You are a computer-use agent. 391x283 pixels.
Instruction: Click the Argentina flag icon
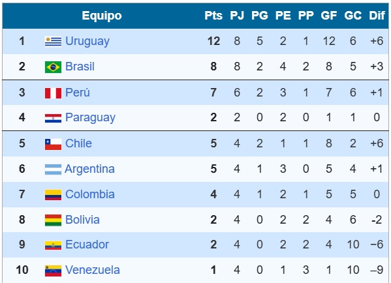[x=53, y=170]
